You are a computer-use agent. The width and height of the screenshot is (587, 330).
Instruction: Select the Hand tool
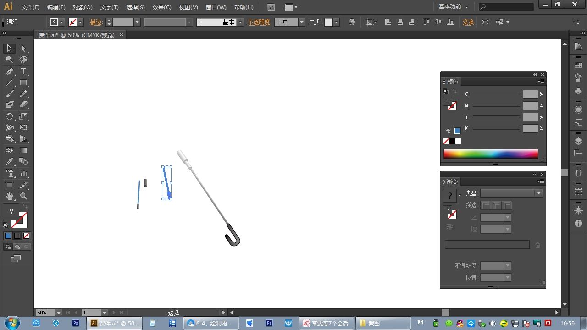[10, 196]
